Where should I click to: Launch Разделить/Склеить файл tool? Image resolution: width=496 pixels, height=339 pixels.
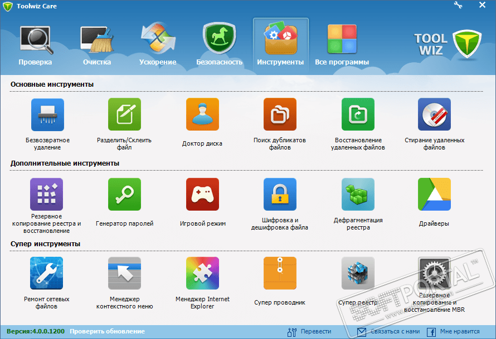pos(124,114)
